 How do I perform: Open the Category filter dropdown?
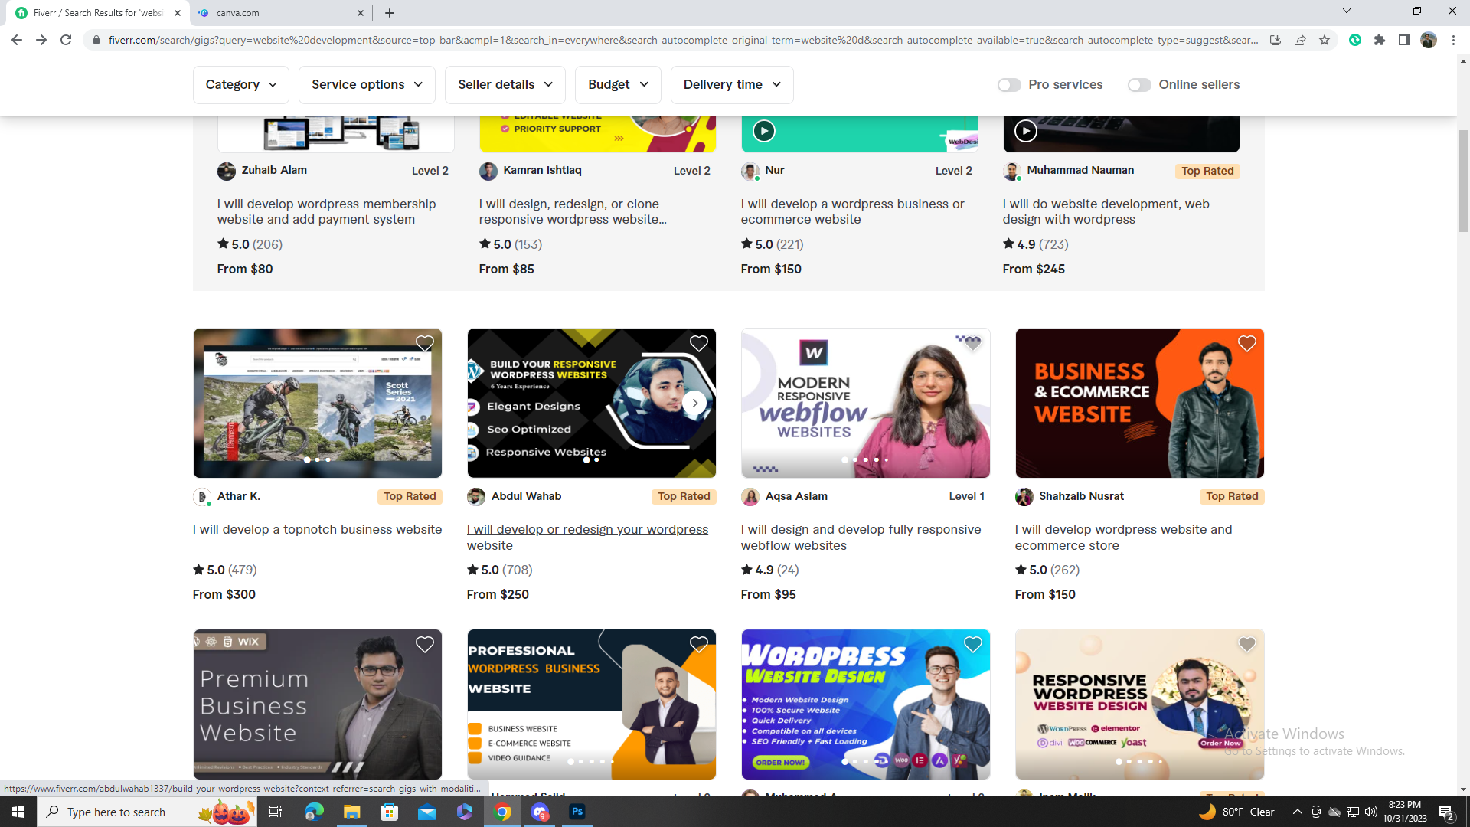(240, 84)
